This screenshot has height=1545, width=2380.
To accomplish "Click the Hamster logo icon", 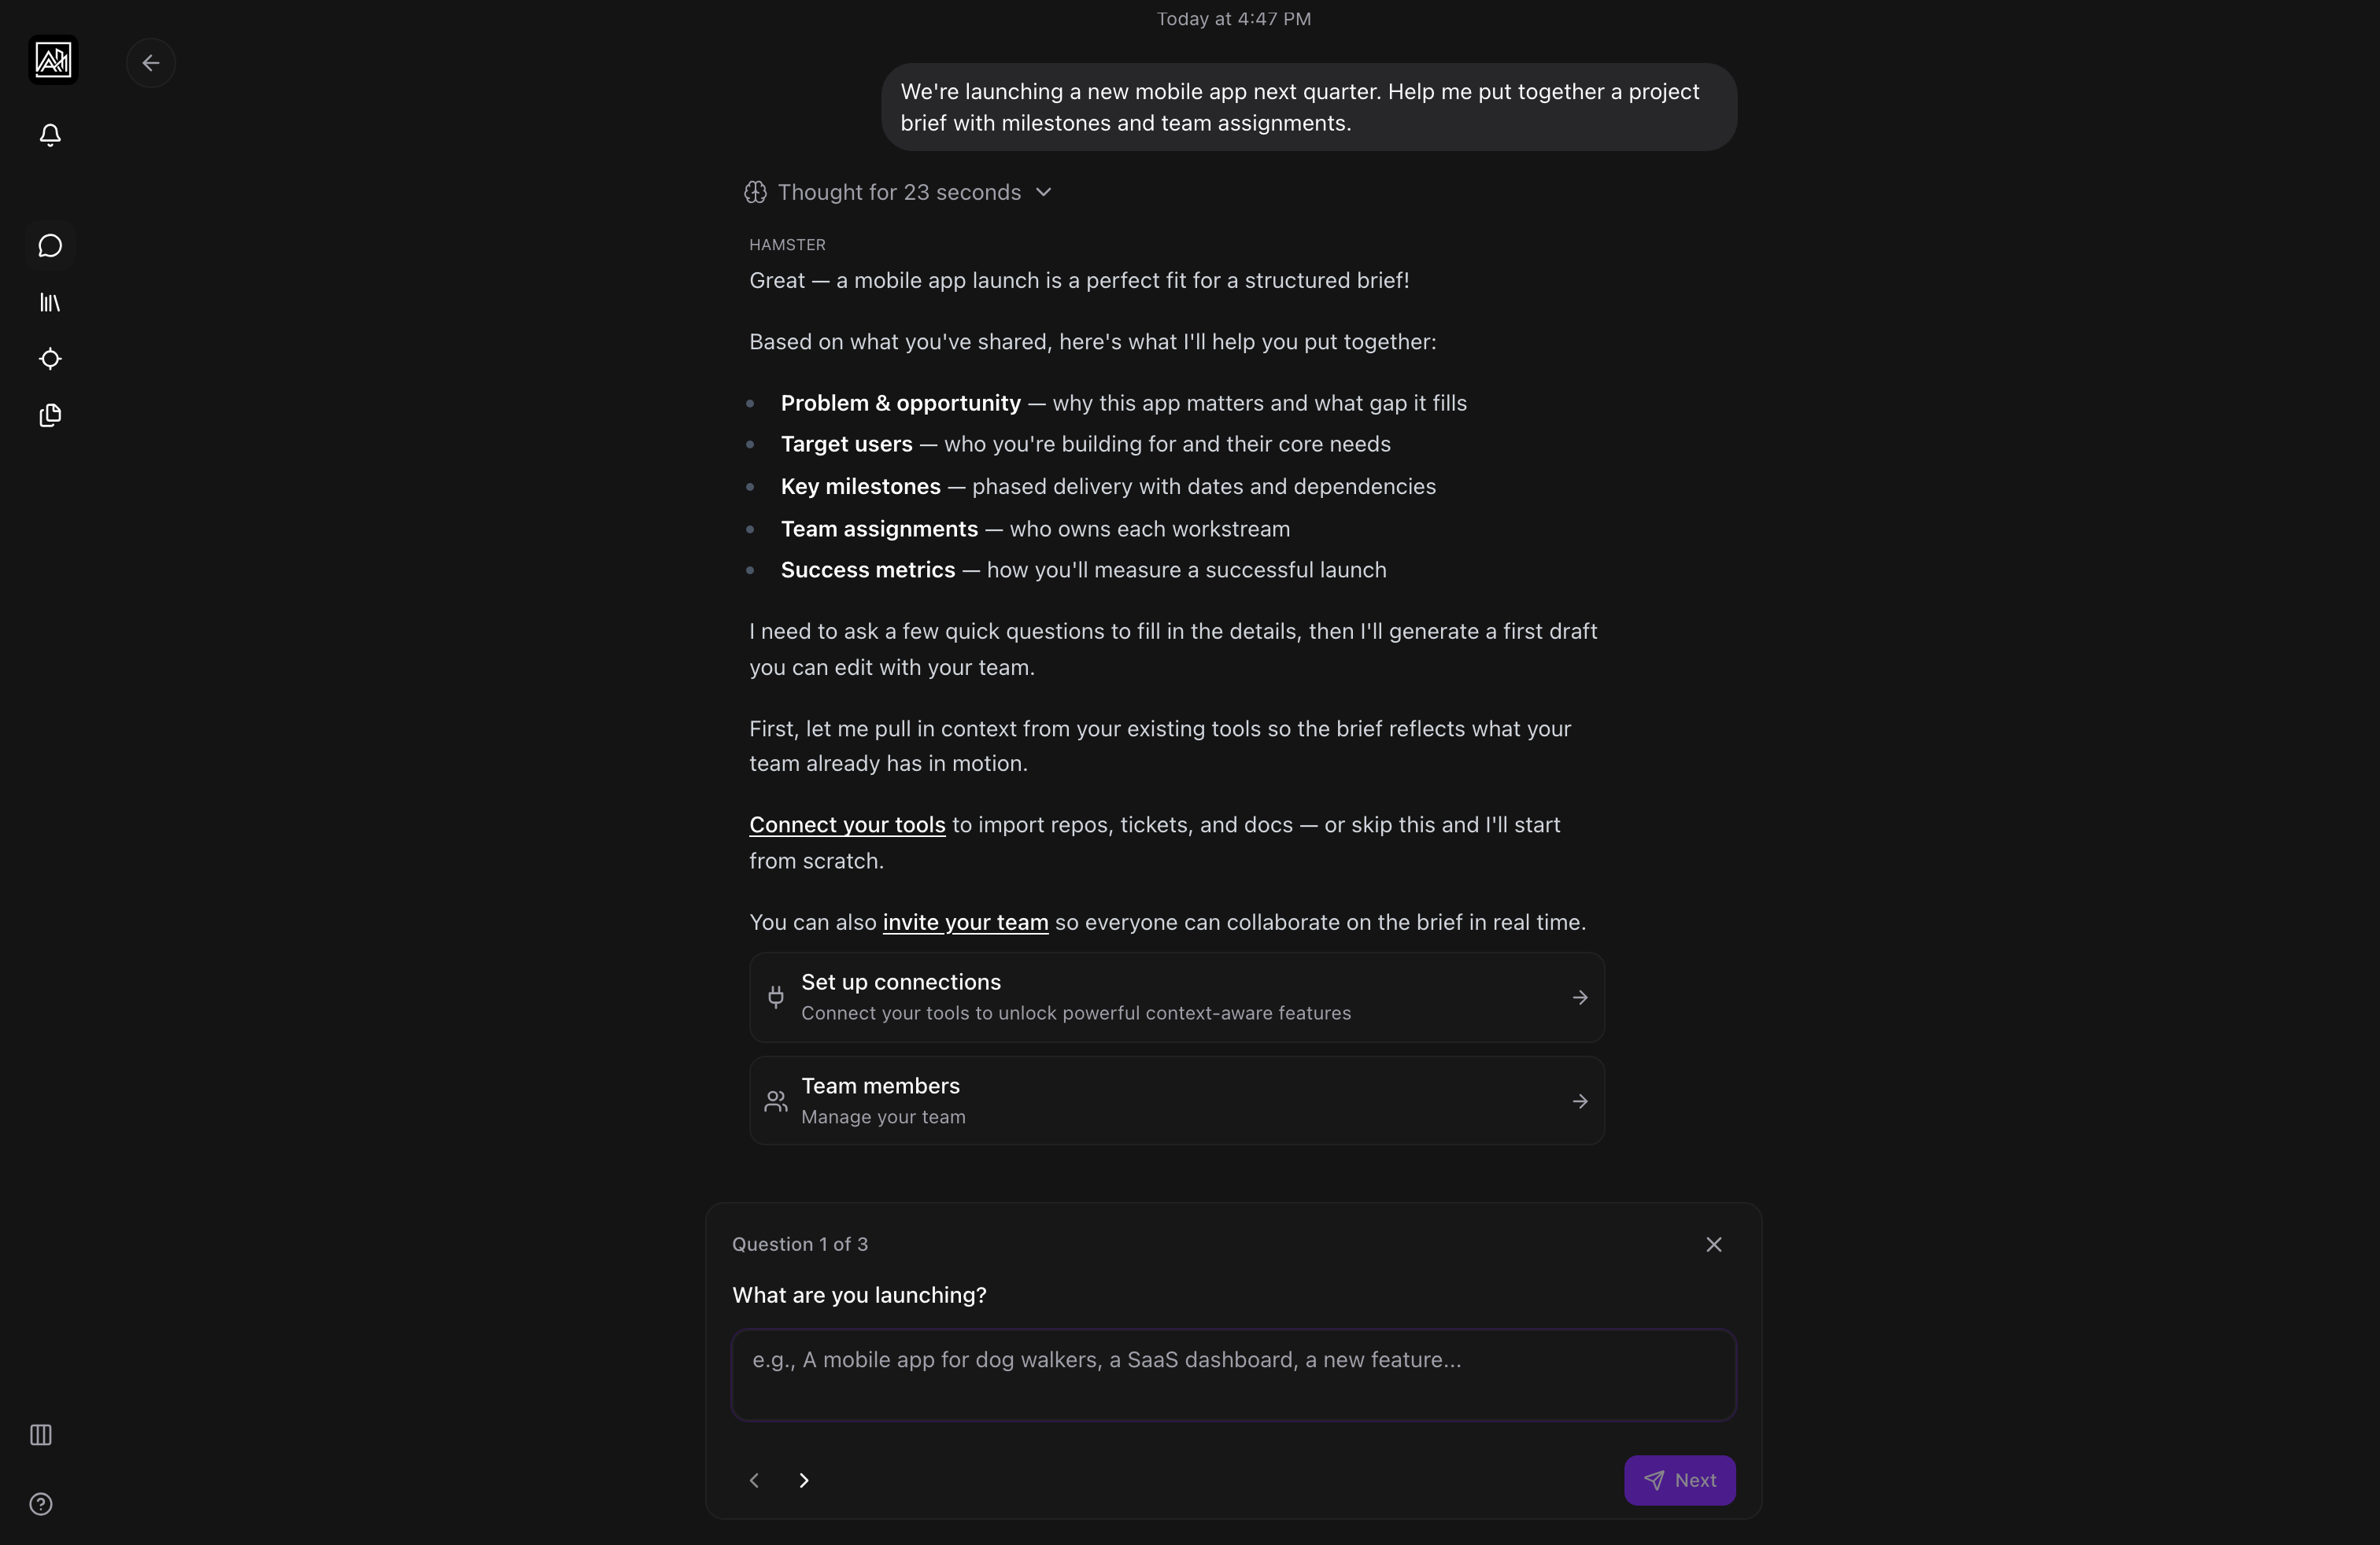I will (x=53, y=60).
